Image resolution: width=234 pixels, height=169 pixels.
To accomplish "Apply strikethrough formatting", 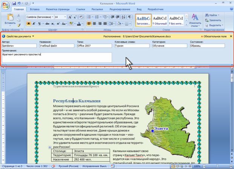I will 47,24.
